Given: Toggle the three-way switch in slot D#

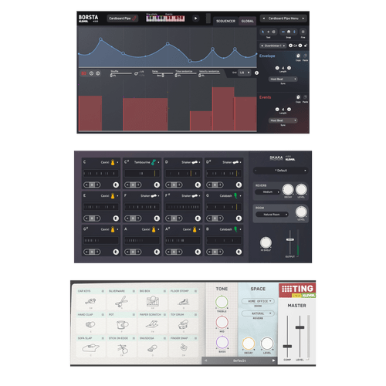Looking at the screenshot, I should (215, 185).
